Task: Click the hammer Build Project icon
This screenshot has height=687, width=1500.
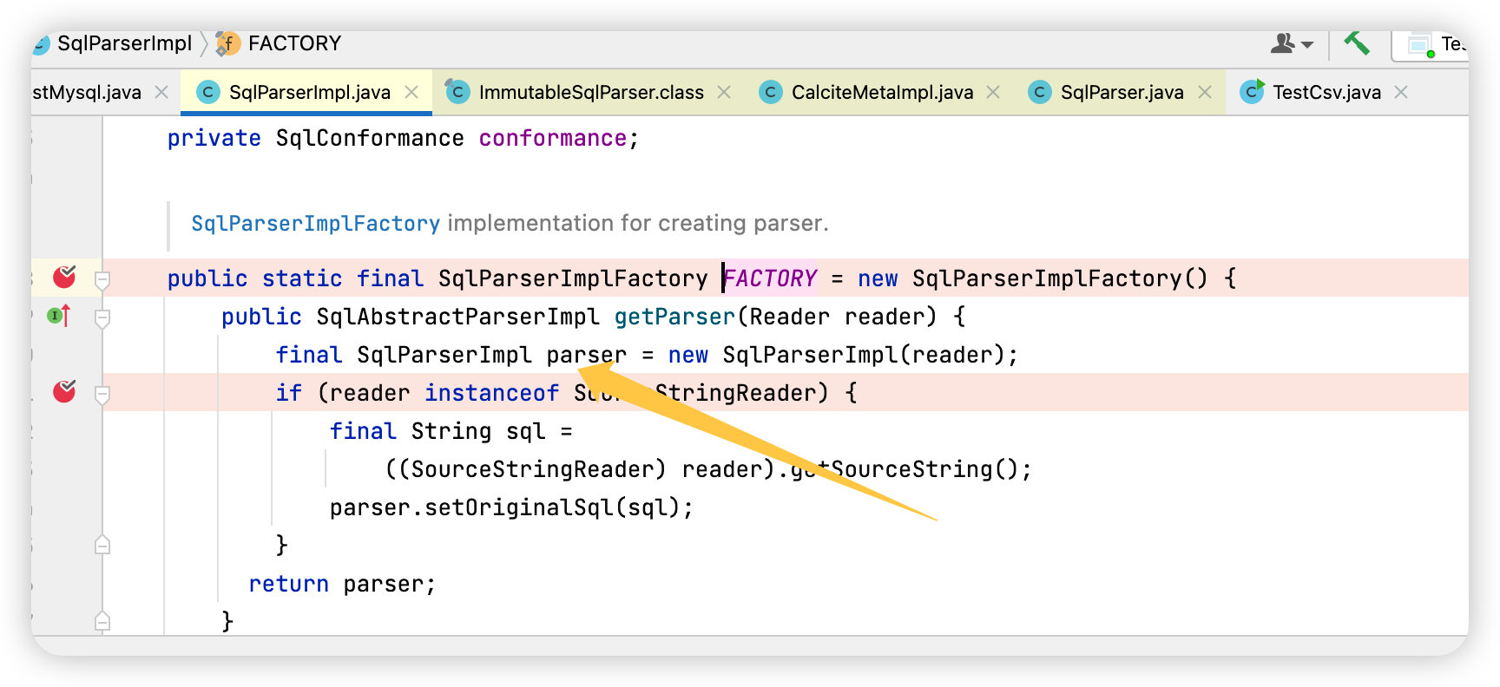Action: [x=1357, y=43]
